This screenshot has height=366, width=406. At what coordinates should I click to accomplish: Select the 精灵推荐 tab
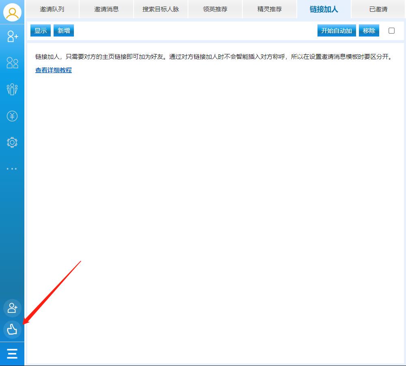point(269,9)
